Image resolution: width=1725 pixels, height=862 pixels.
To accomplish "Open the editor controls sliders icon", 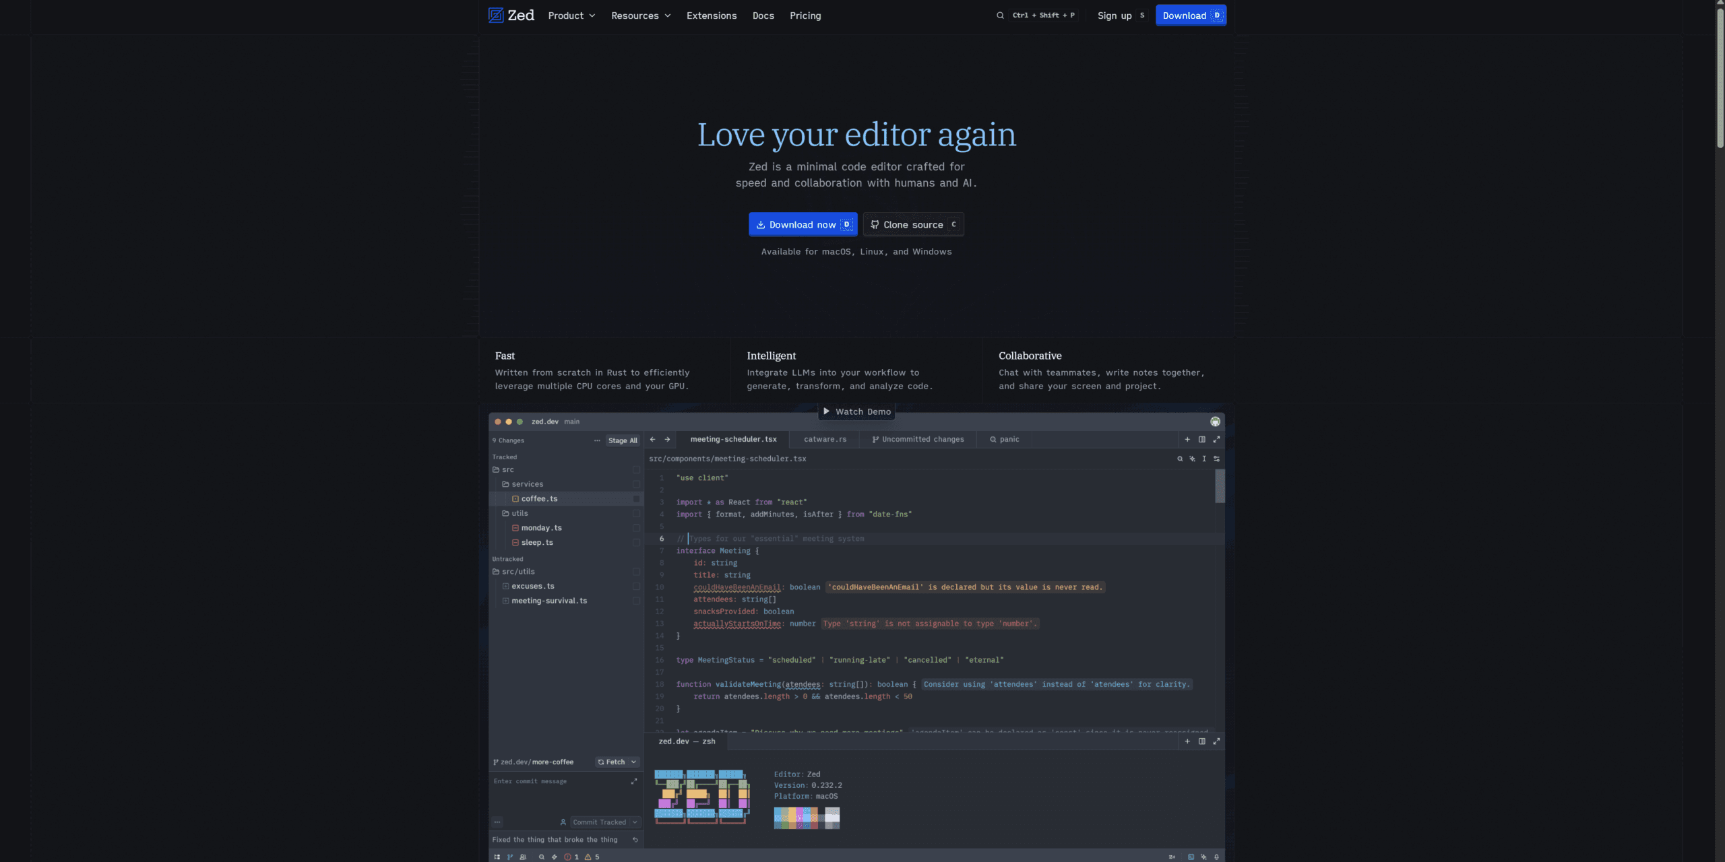I will (x=1216, y=459).
